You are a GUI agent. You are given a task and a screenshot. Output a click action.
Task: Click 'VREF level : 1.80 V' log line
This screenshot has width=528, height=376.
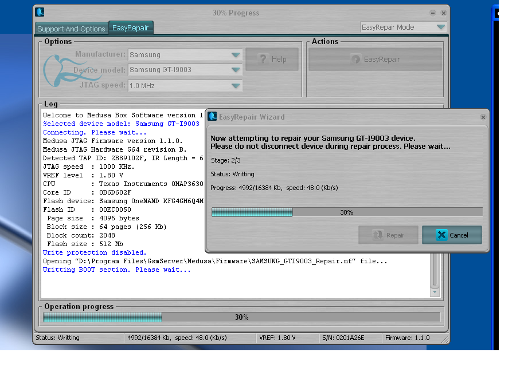(x=83, y=175)
